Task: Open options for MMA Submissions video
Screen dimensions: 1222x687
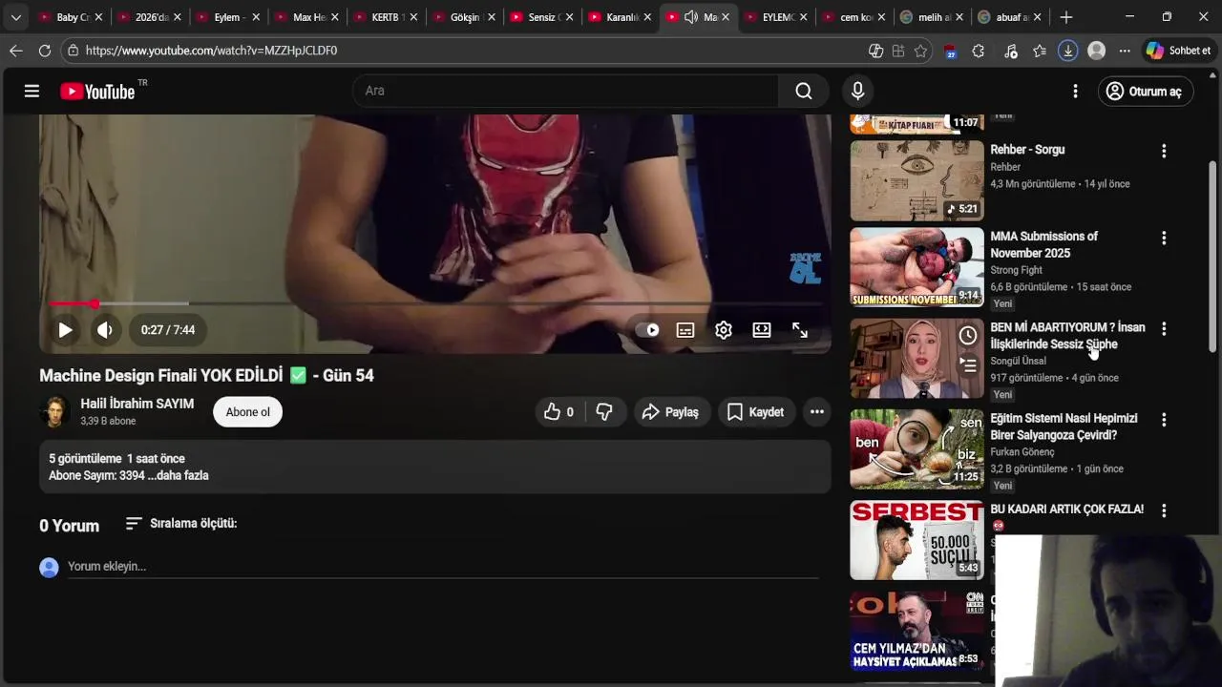Action: [x=1164, y=238]
